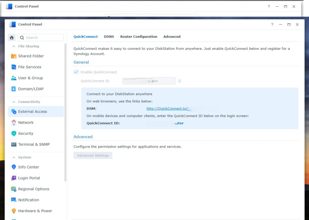Screen dimensions: 309x220
Task: Select External Access icon
Action: 14,112
